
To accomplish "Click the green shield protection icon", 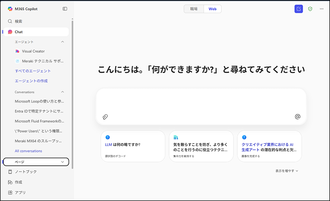I will click(x=310, y=9).
